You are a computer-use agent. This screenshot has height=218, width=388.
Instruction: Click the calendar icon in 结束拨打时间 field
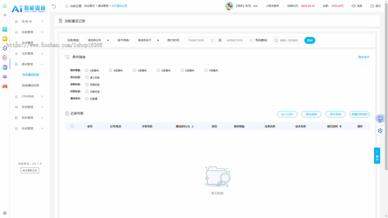coord(251,40)
